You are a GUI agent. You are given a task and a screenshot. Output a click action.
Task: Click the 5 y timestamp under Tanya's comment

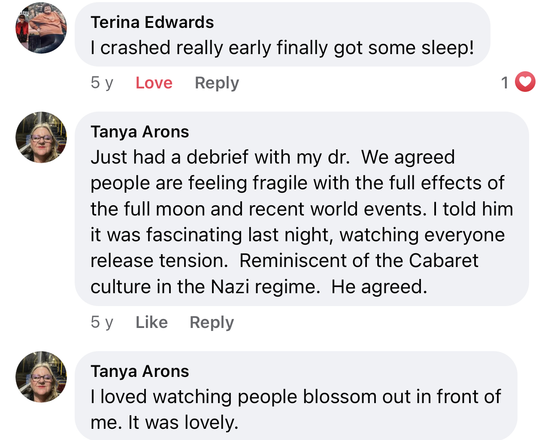pyautogui.click(x=102, y=322)
